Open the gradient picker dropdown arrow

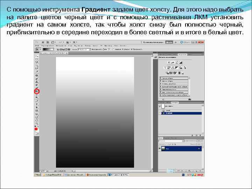(53, 49)
